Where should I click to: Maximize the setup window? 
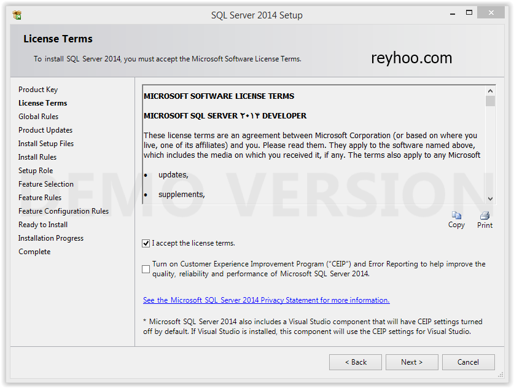tap(469, 13)
